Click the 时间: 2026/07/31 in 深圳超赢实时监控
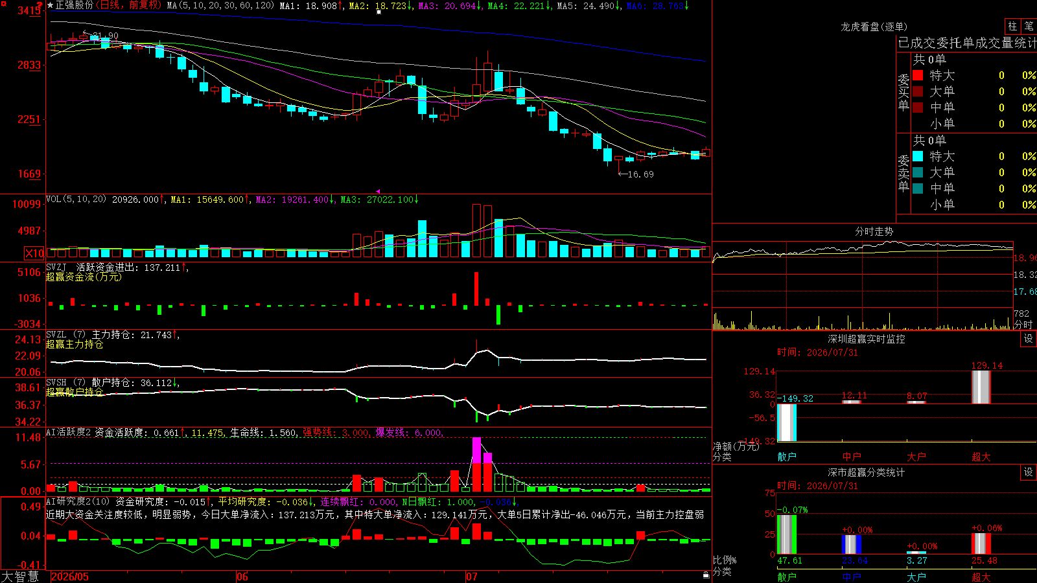Screen dimensions: 1037x583 (x=817, y=352)
